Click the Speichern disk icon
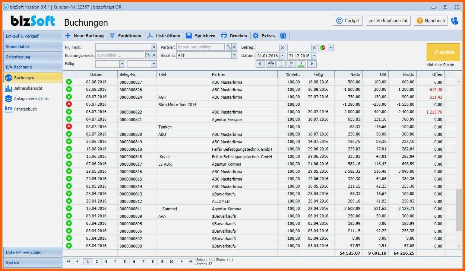The width and height of the screenshot is (465, 271). pos(189,36)
